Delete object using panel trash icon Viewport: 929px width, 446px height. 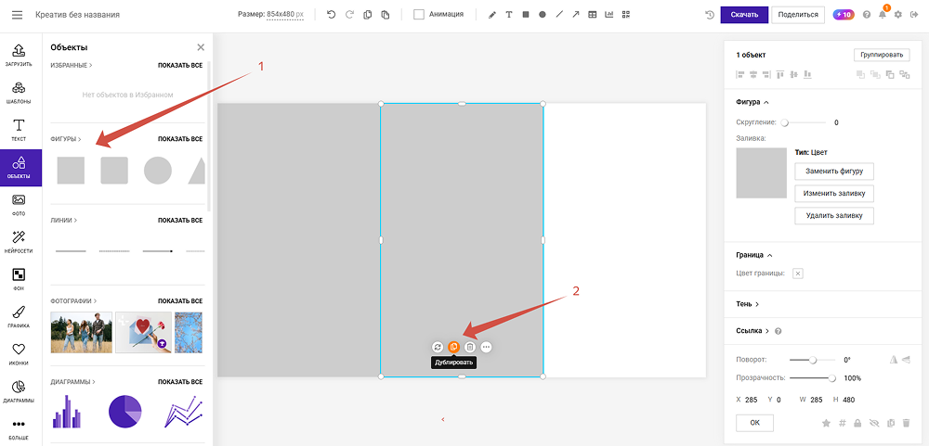point(906,423)
